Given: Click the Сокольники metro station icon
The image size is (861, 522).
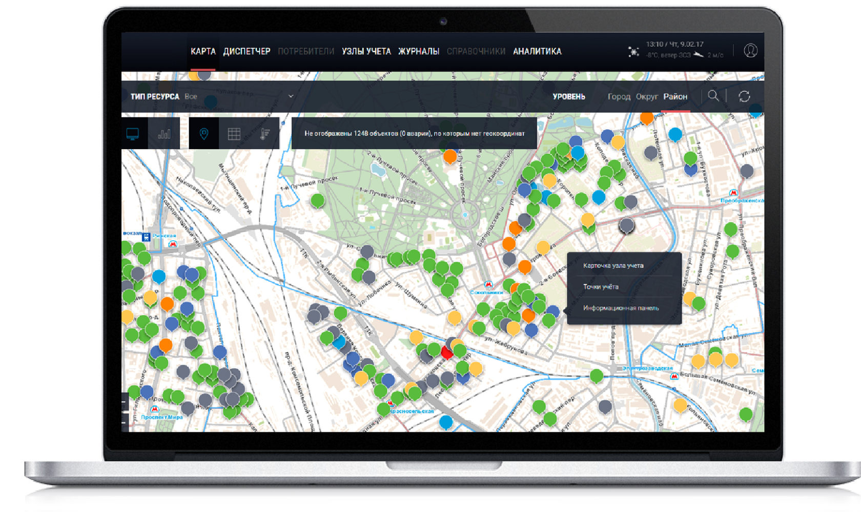Looking at the screenshot, I should click(x=488, y=285).
